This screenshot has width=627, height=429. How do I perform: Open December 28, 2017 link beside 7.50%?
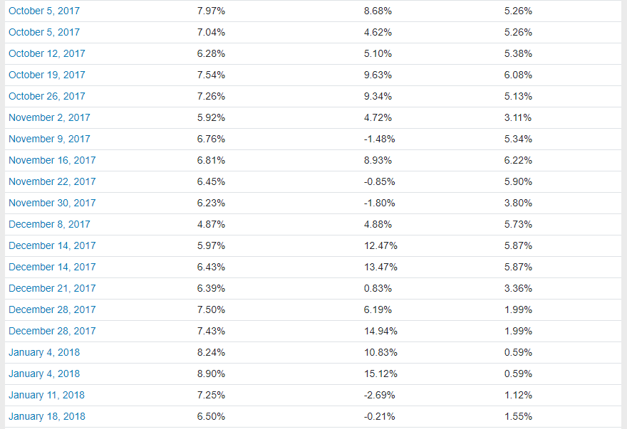52,309
